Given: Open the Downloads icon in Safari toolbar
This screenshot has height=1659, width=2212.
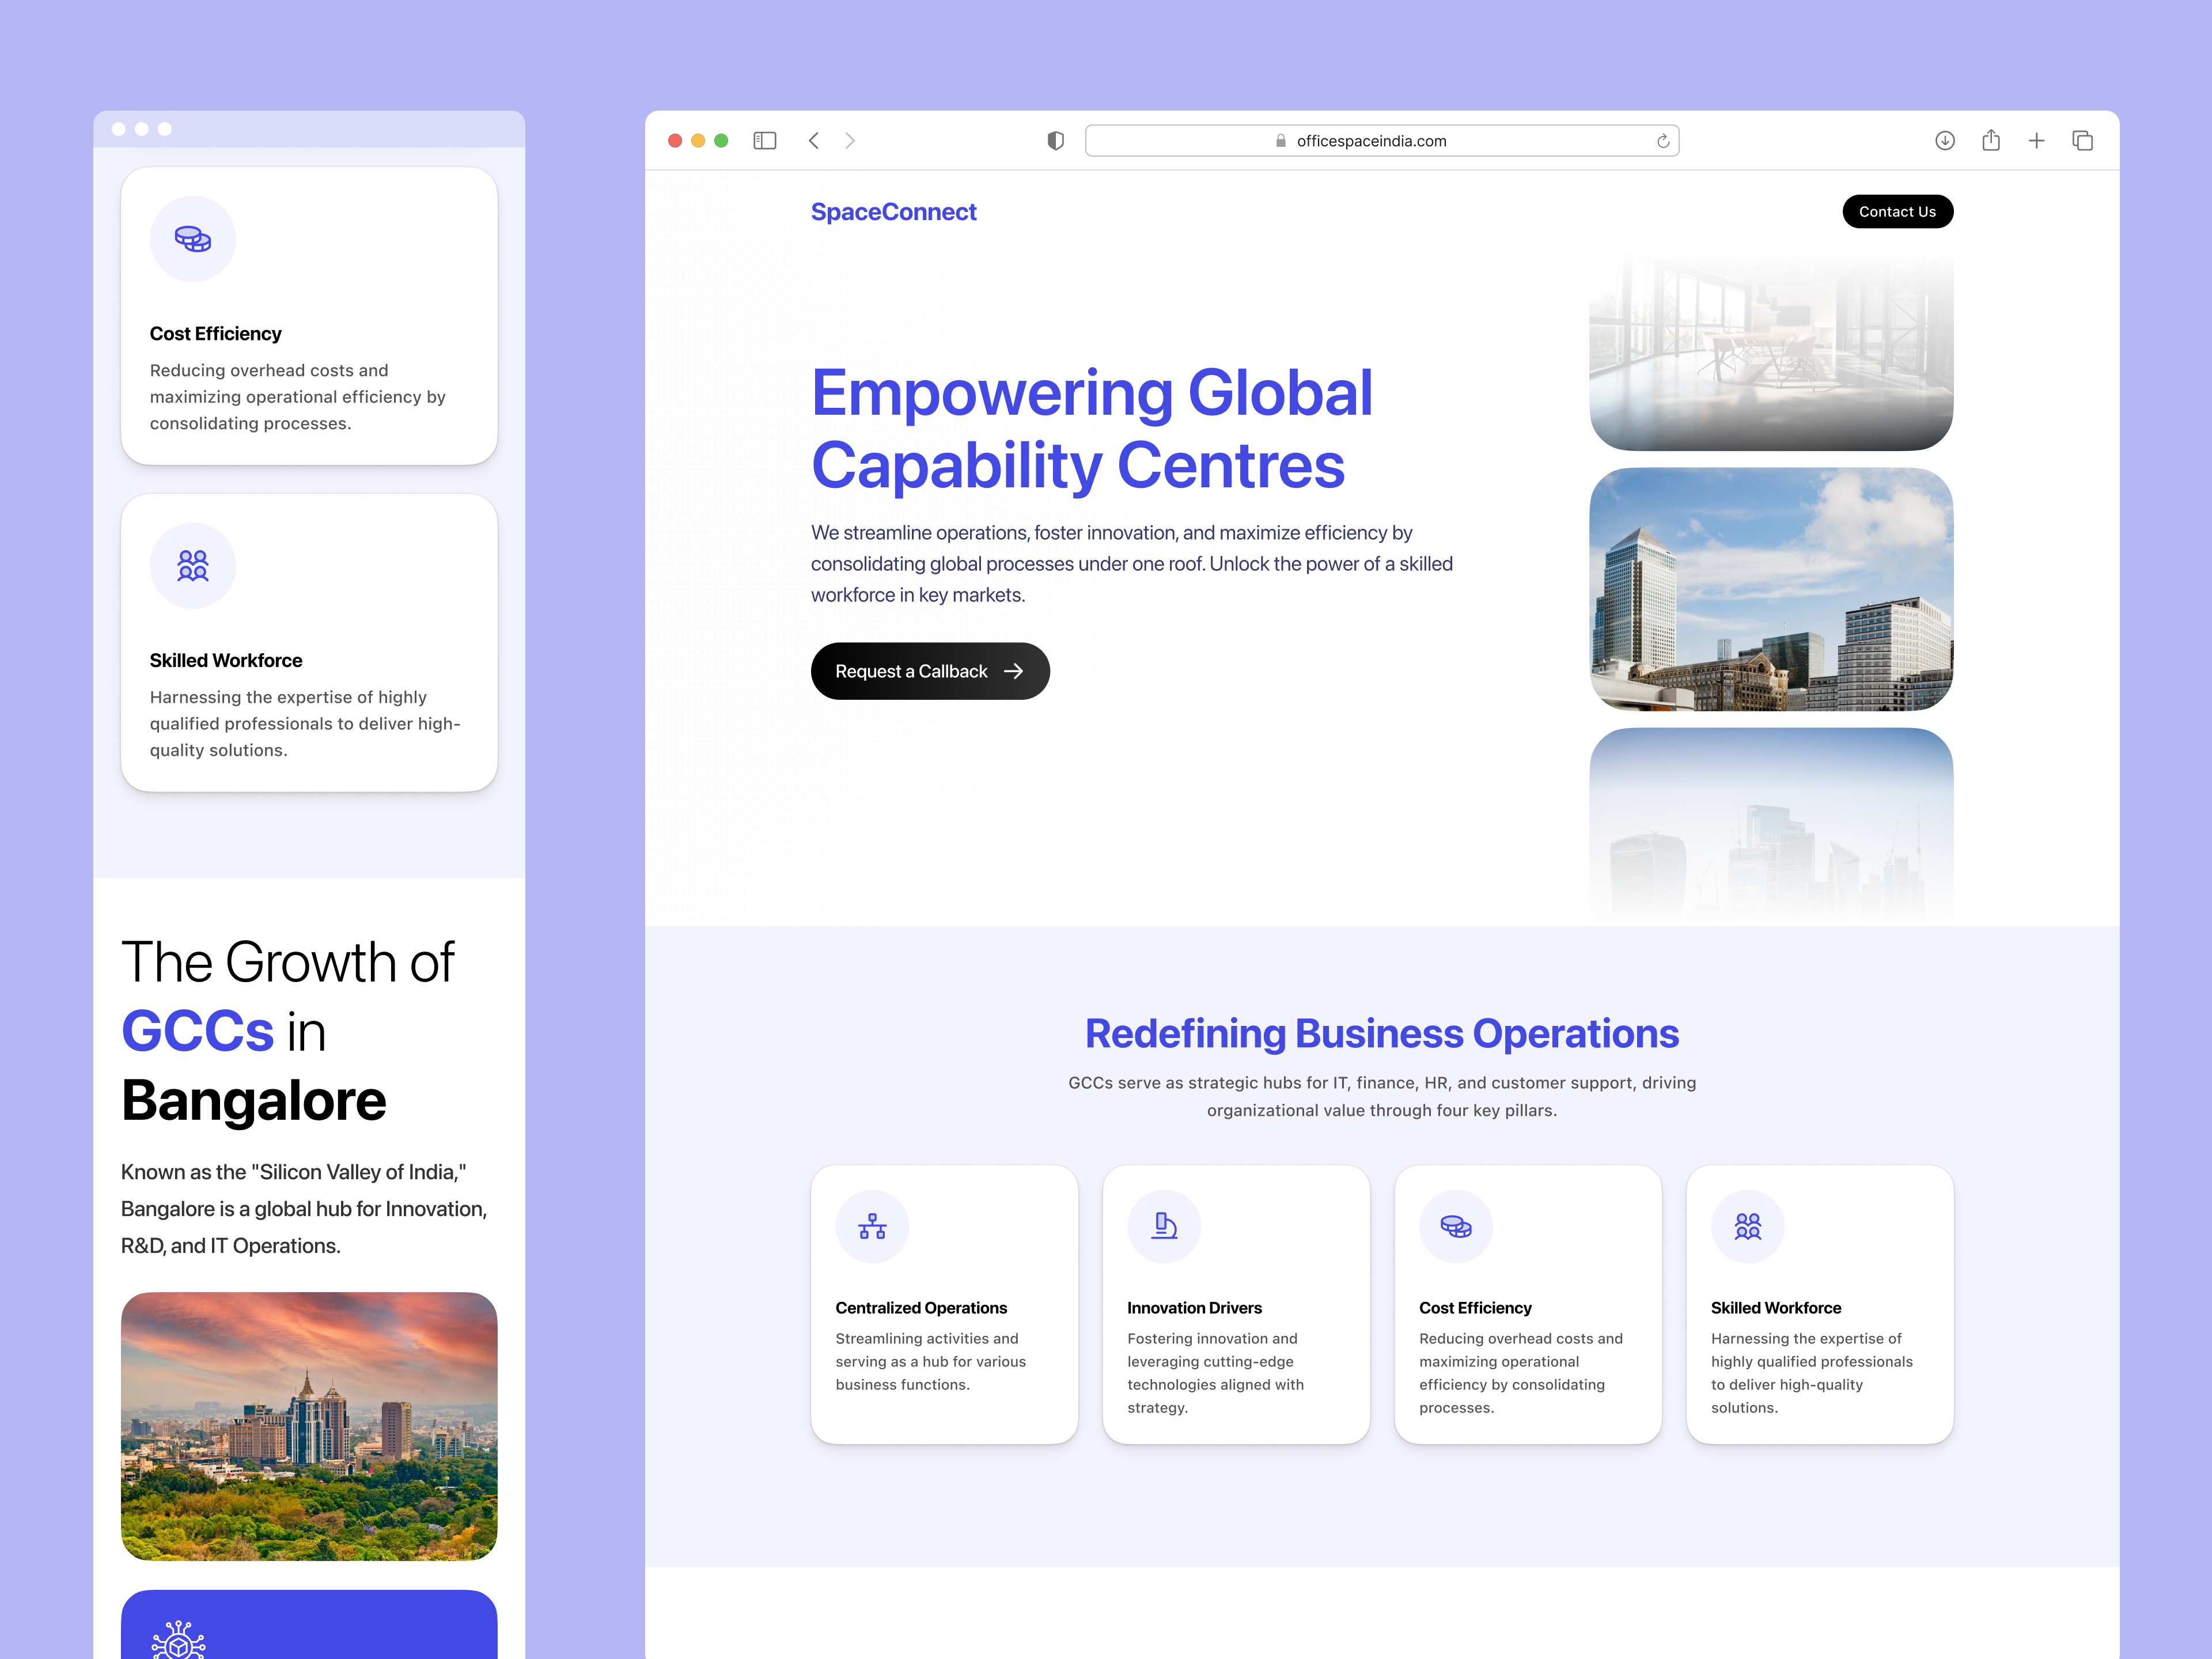Looking at the screenshot, I should (x=1945, y=140).
